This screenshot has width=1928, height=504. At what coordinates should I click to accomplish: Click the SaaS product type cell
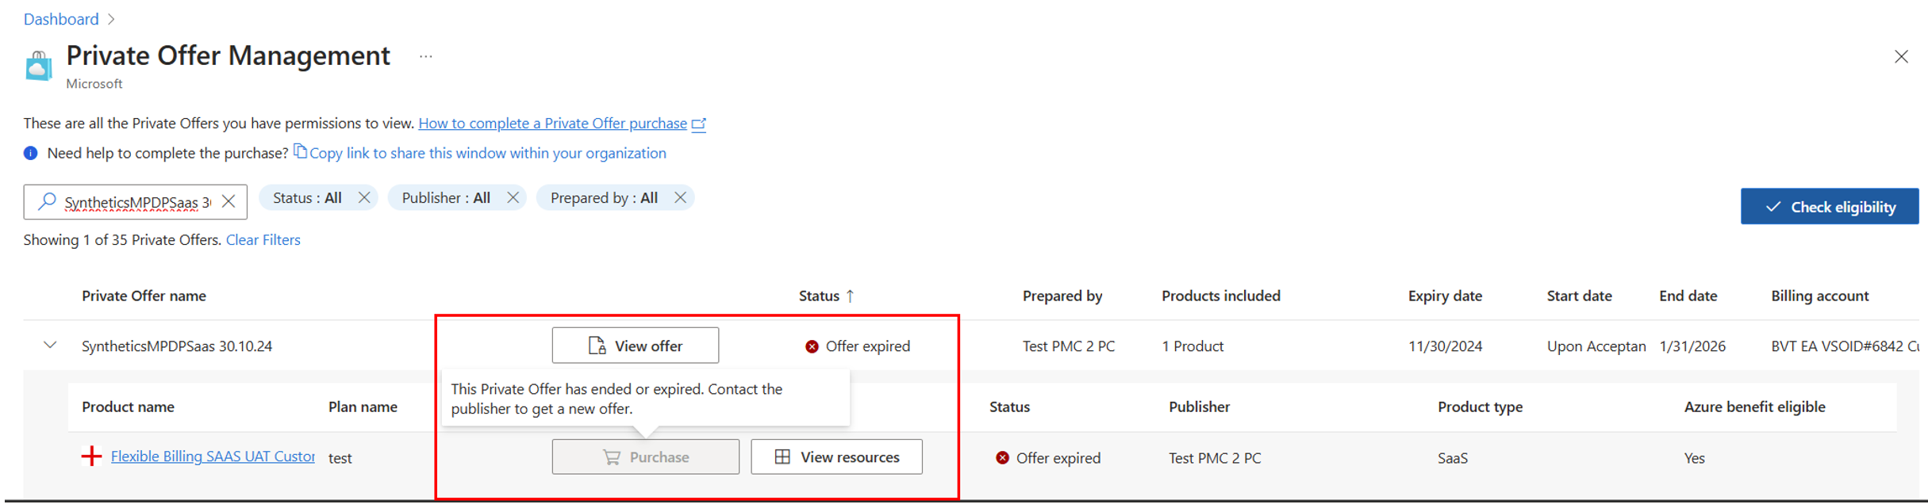[1453, 458]
